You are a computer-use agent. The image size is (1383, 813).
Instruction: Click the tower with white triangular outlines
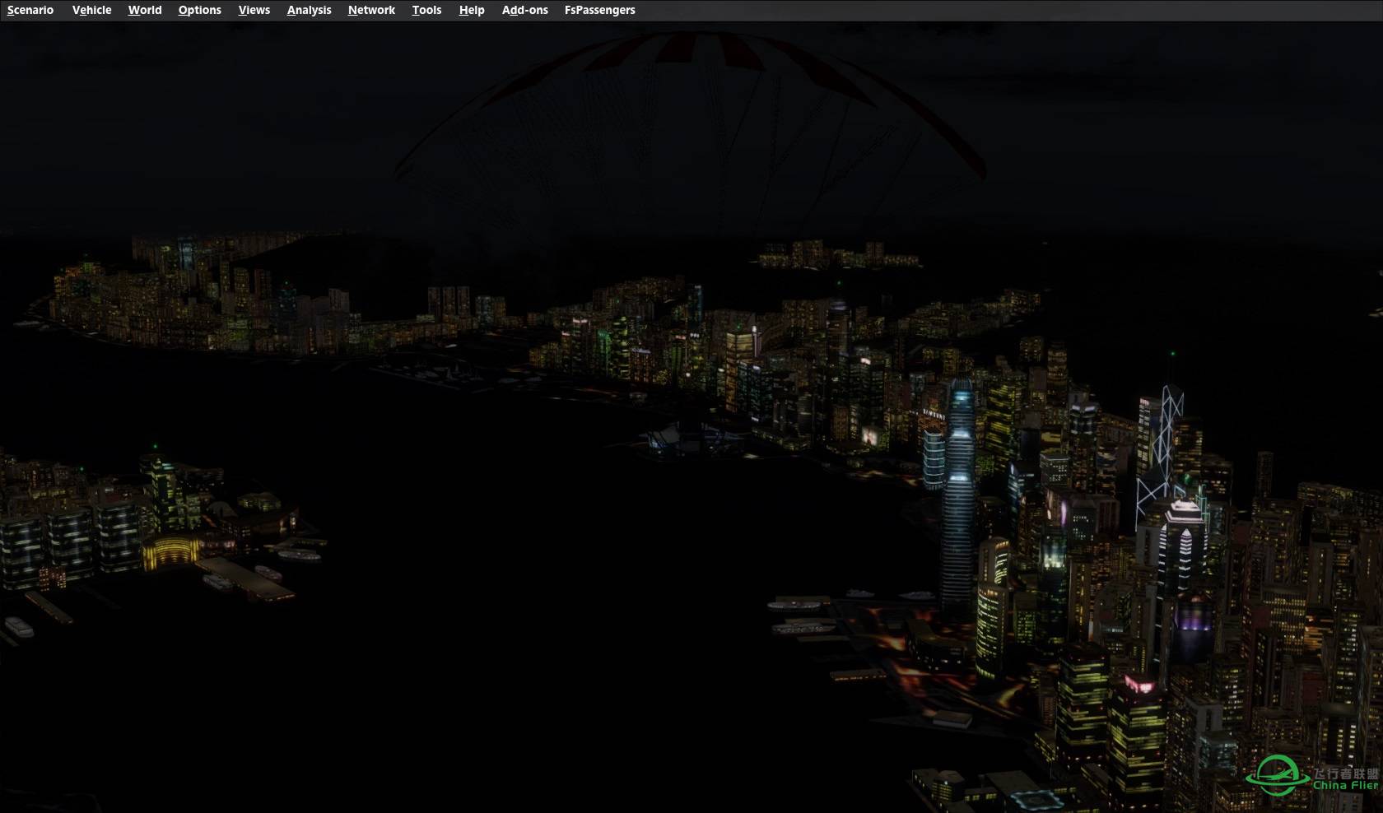point(1161,444)
